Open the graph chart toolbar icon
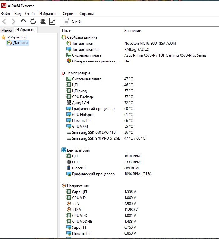 52,22
